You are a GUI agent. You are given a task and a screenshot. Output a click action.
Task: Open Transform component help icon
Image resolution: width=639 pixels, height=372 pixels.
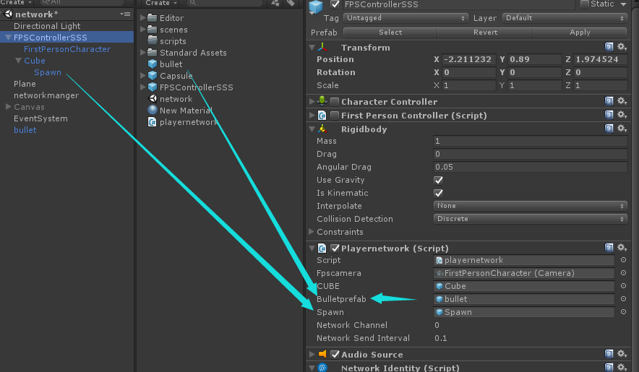click(x=609, y=47)
